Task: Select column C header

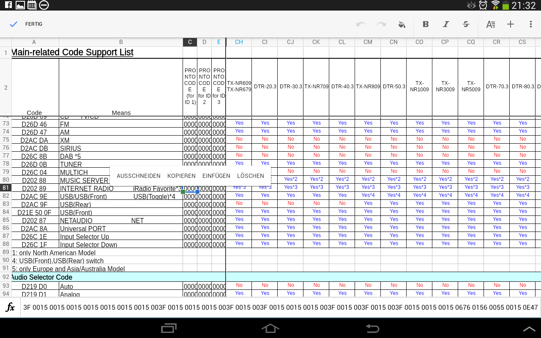Action: pyautogui.click(x=190, y=42)
